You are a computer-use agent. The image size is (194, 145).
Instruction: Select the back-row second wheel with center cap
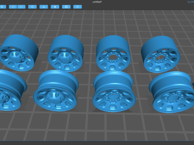tap(66, 54)
